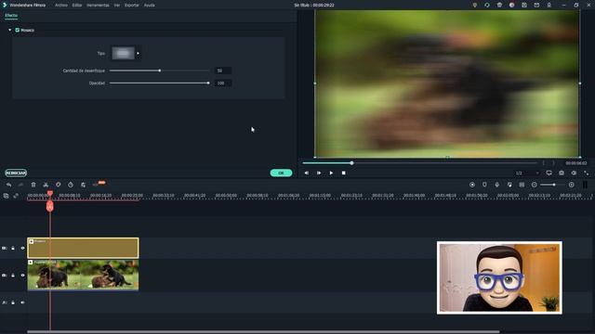Select the puppies video clip thumbnail
Viewport: 595px width, 334px height.
(x=83, y=276)
